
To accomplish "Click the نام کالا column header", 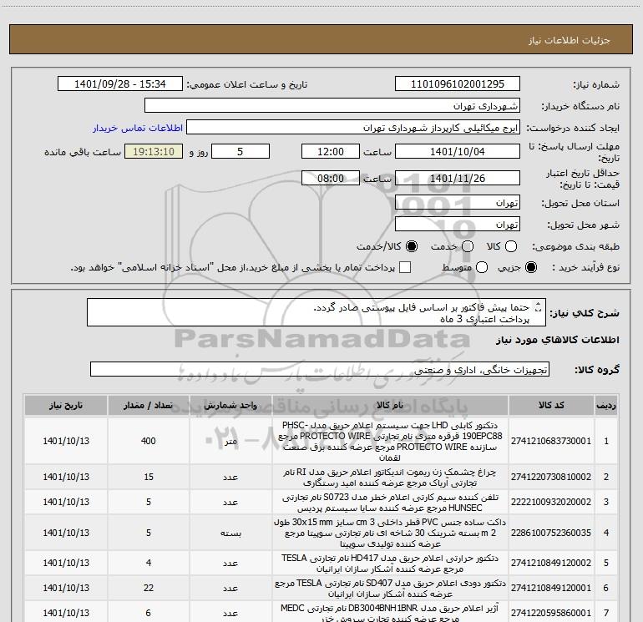I will click(x=390, y=406).
